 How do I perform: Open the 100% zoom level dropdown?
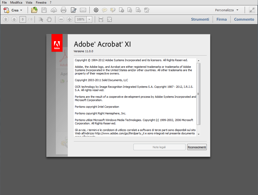[89, 19]
